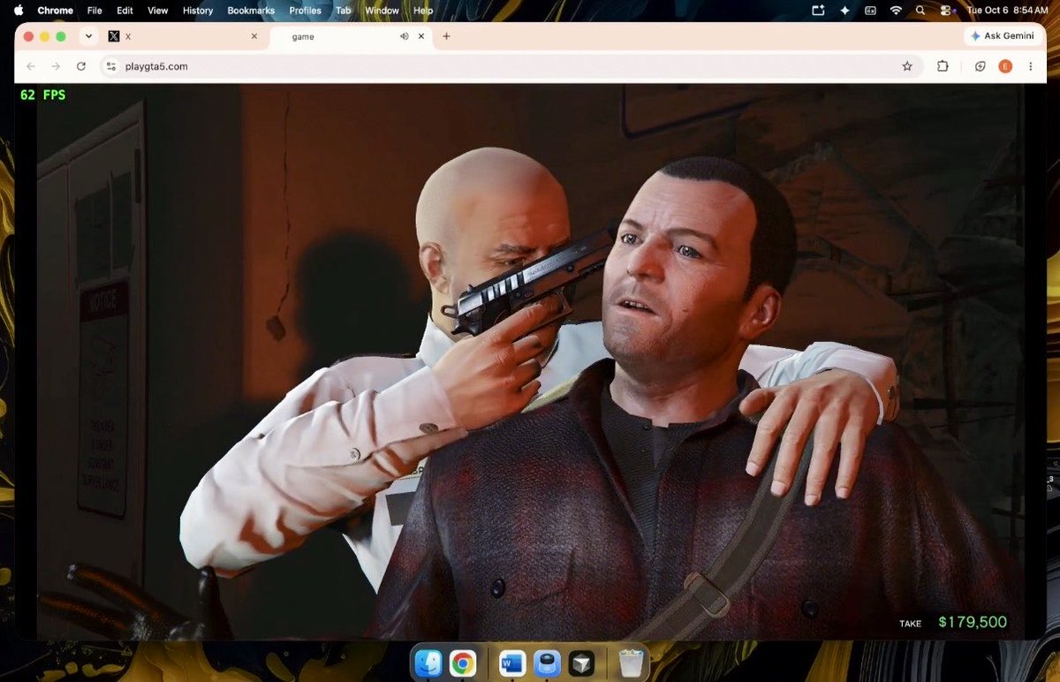Click the $179,500 take amount

[x=972, y=622]
